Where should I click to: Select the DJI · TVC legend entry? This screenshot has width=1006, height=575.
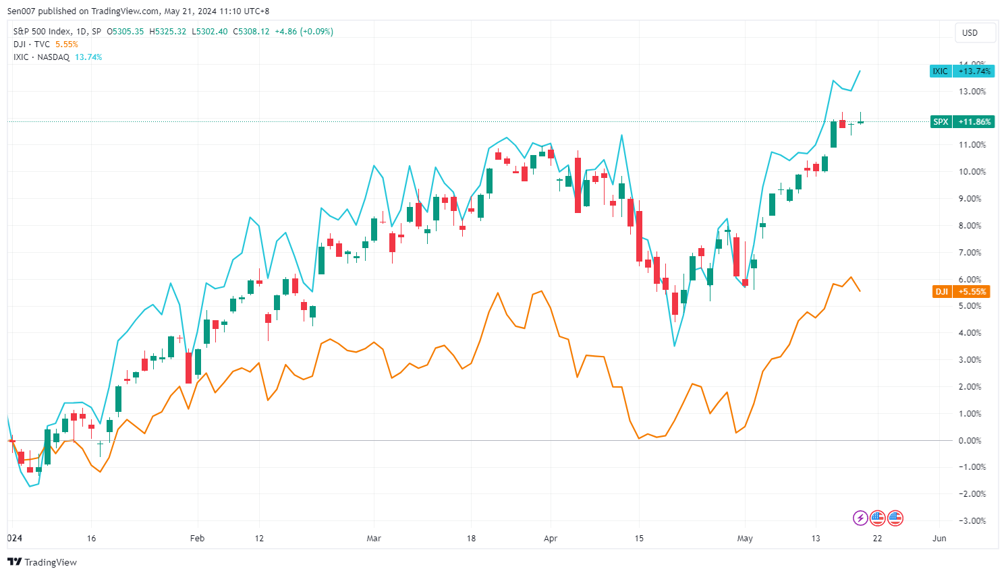[x=32, y=44]
